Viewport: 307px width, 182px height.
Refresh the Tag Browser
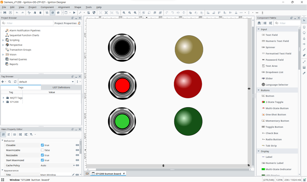click(x=15, y=82)
